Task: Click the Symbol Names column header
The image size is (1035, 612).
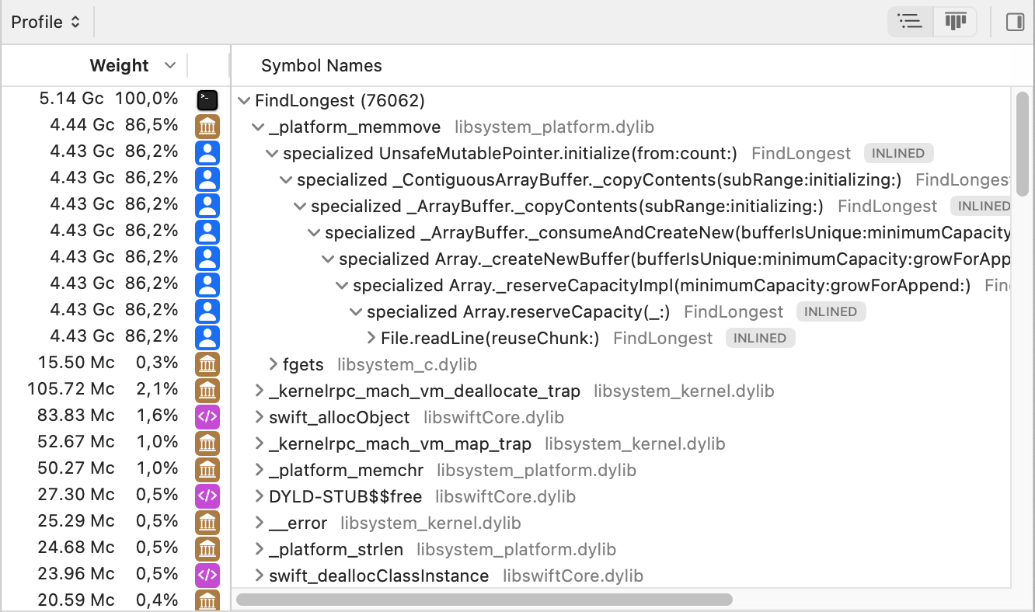Action: [321, 66]
